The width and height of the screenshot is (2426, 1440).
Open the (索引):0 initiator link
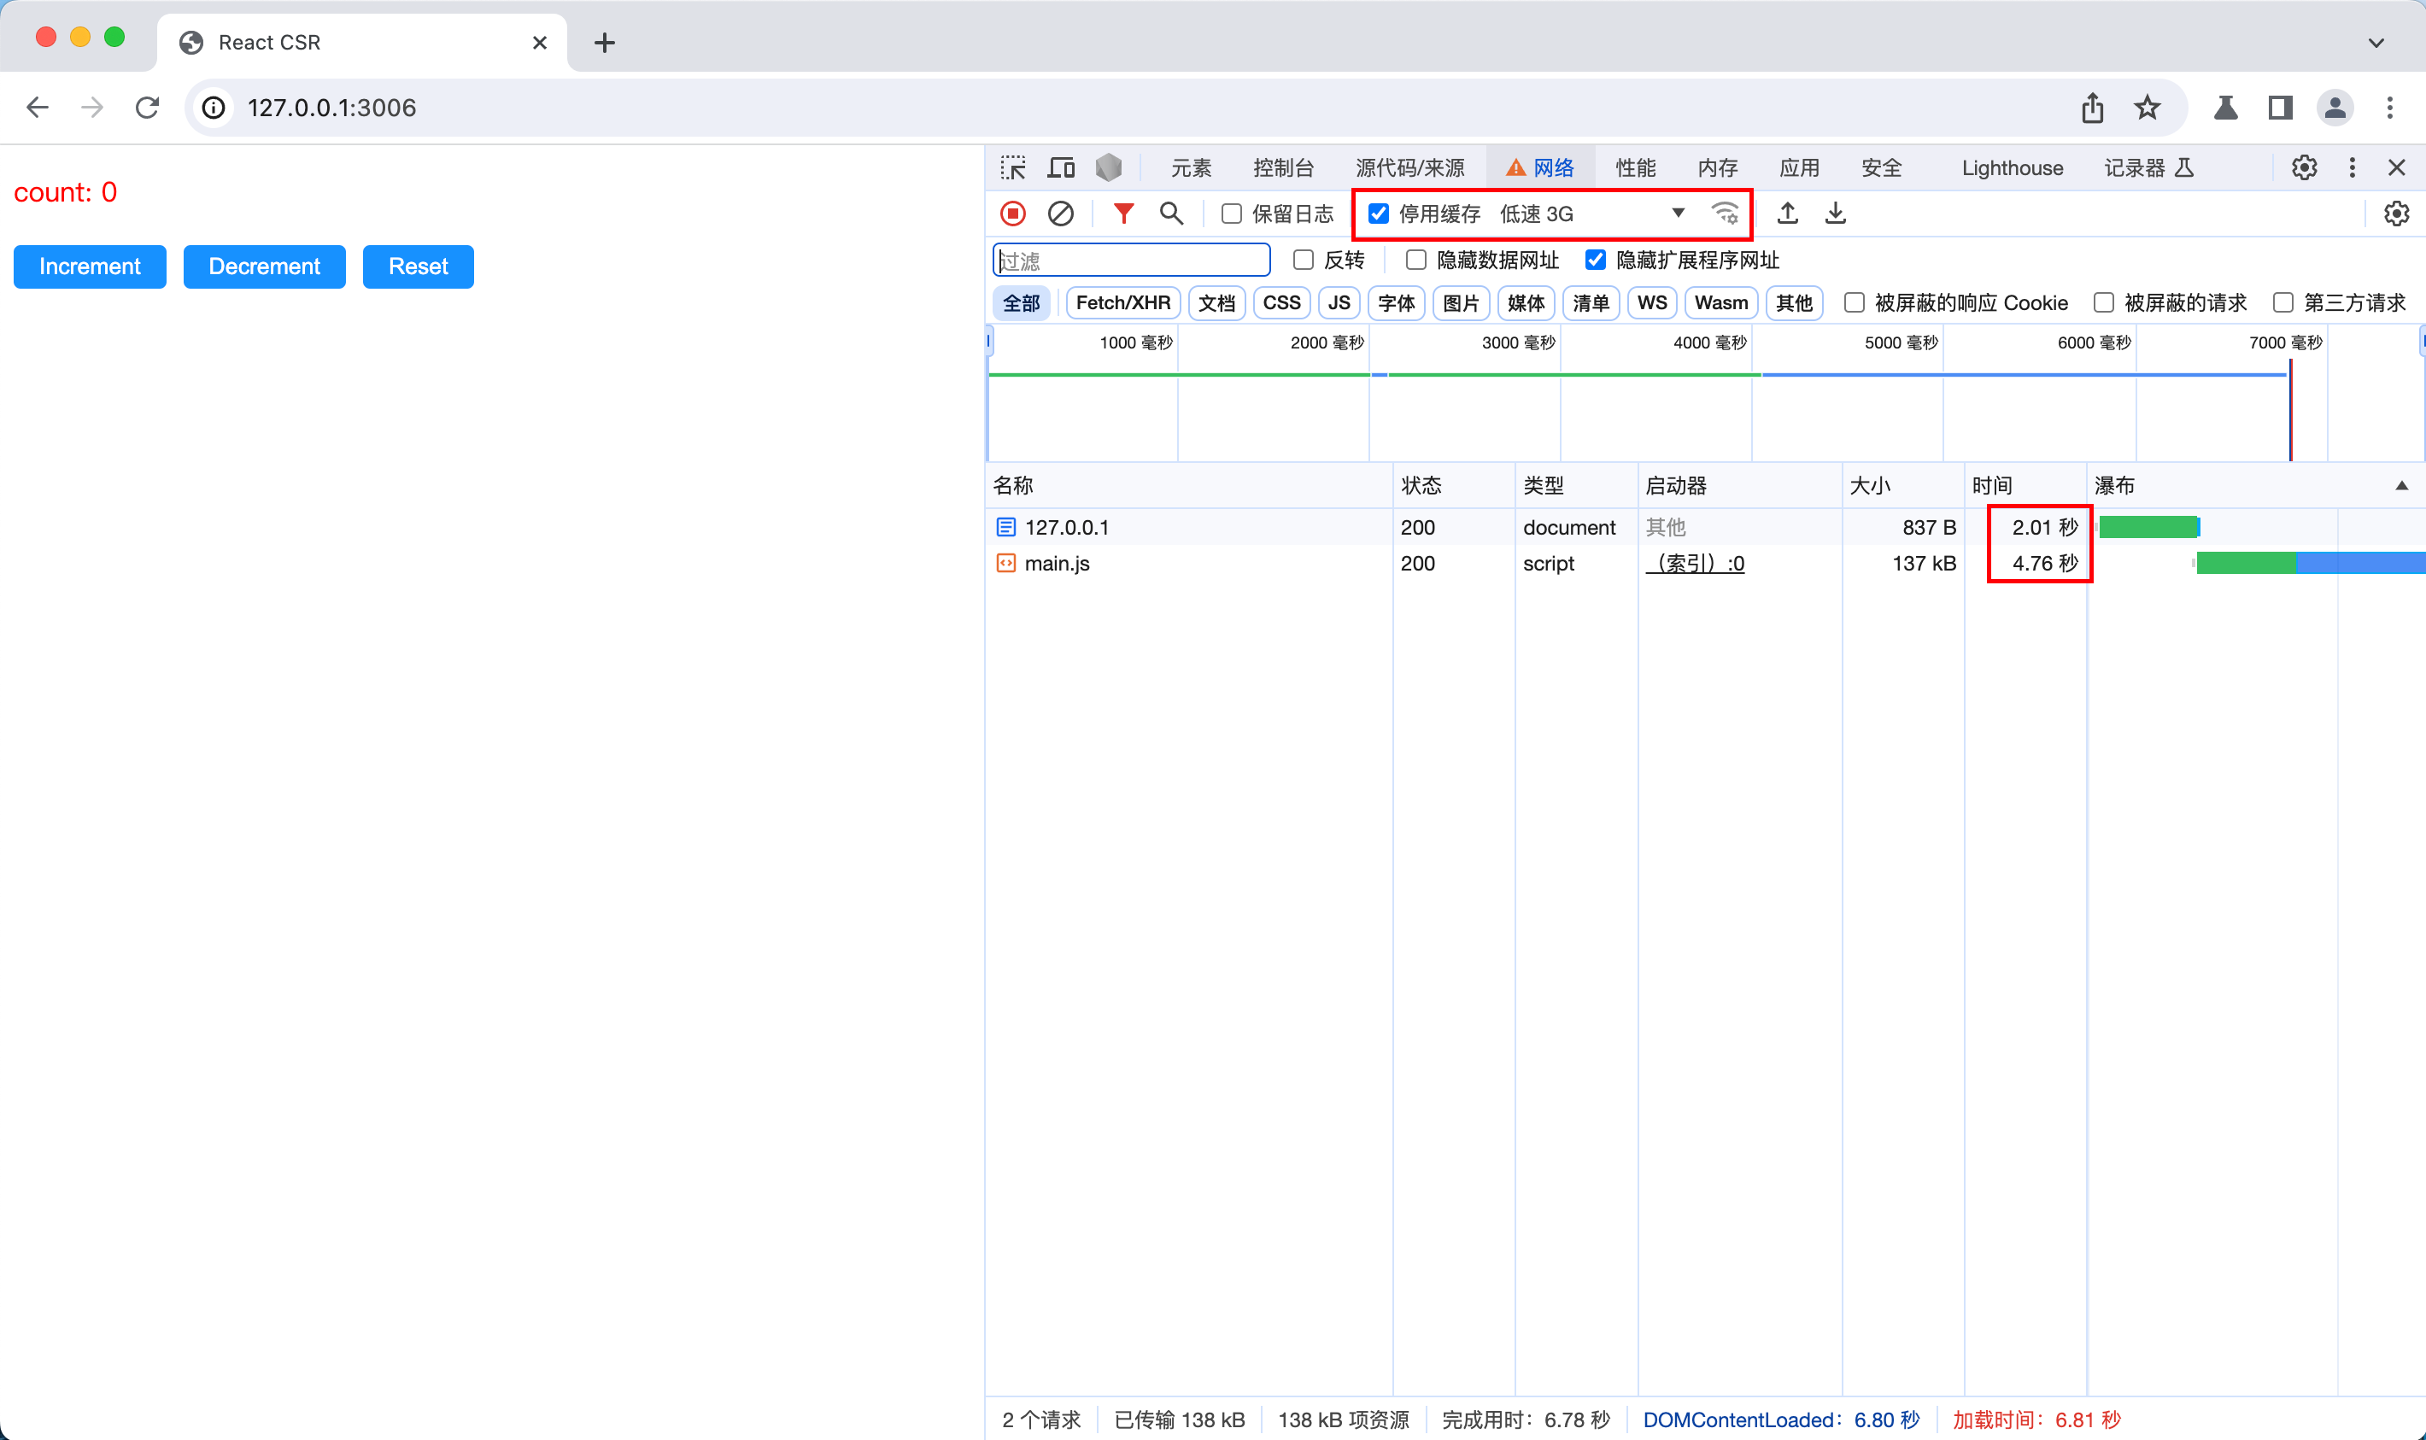tap(1694, 564)
